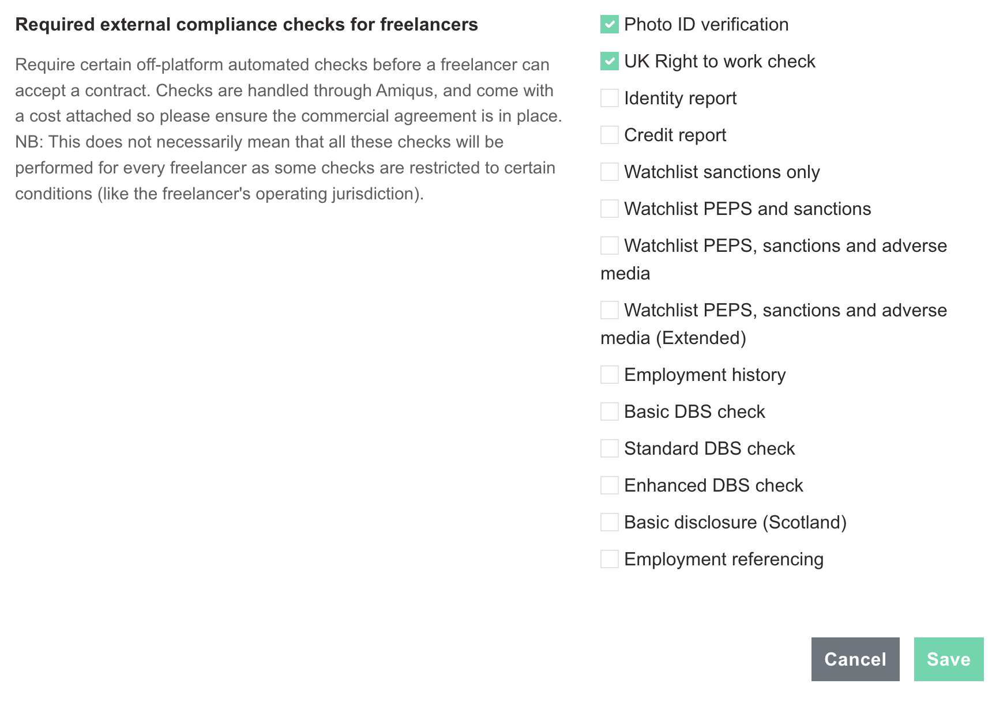The width and height of the screenshot is (1007, 710).
Task: Enable Enhanced DBS check
Action: click(610, 485)
